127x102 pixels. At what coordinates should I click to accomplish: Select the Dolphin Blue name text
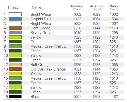point(41,19)
